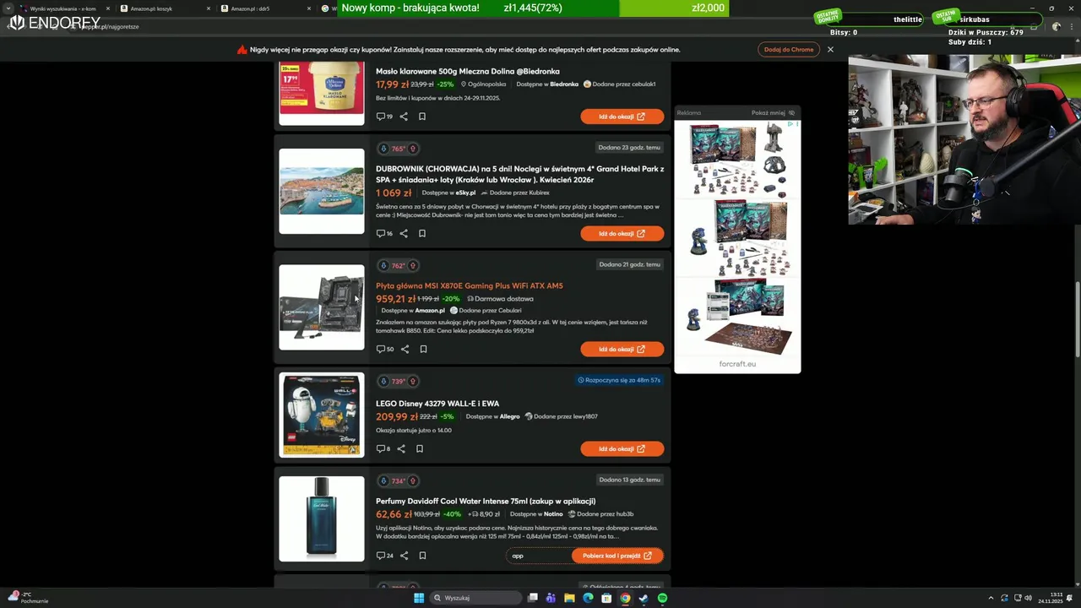The width and height of the screenshot is (1081, 608).
Task: Click the Dodaj do Chrome button
Action: pyautogui.click(x=789, y=49)
